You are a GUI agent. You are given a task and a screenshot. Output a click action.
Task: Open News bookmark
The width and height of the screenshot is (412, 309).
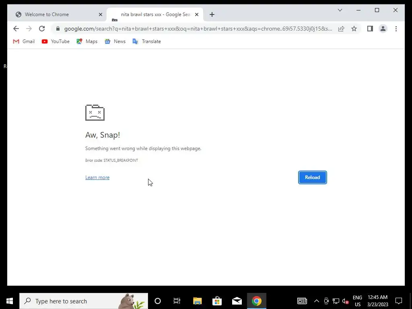(x=115, y=41)
